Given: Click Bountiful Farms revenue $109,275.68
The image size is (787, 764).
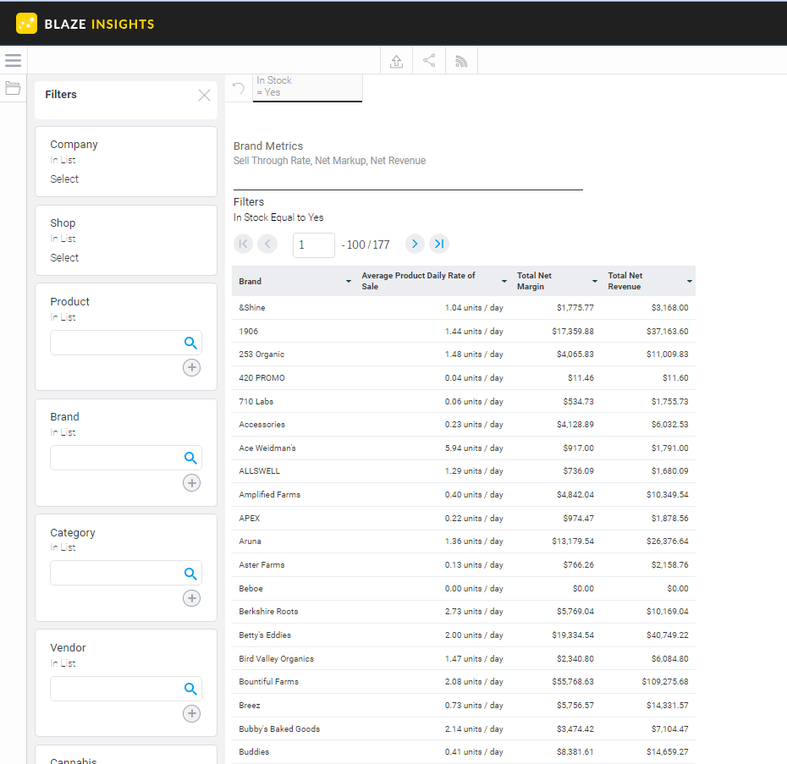Looking at the screenshot, I should (x=665, y=682).
